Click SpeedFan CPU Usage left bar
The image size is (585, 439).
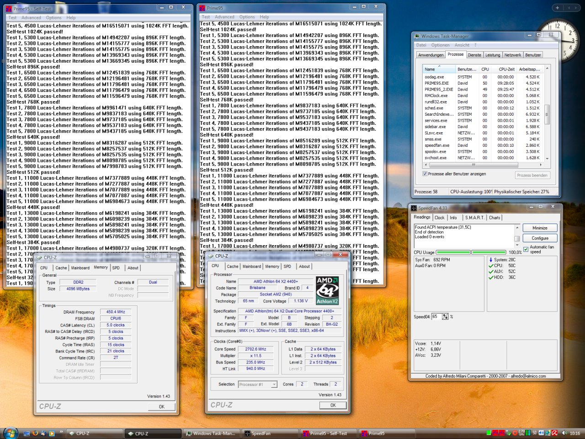pos(452,252)
